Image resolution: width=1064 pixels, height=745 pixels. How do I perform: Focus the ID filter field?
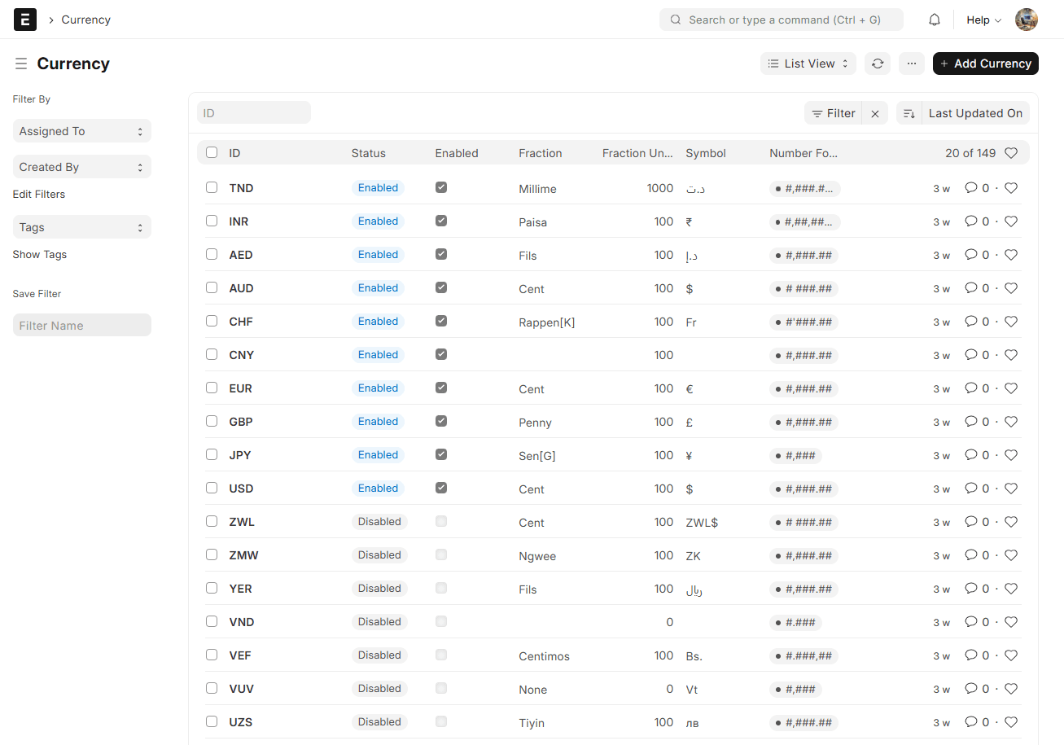254,113
